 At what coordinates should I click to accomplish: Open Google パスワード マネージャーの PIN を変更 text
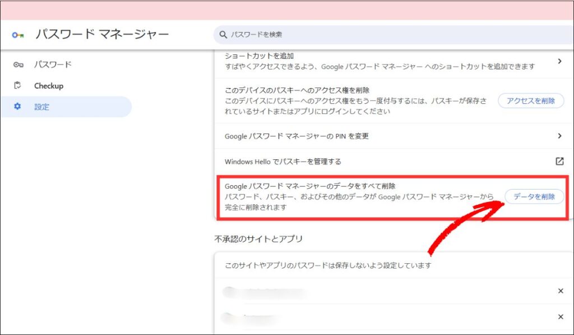297,136
